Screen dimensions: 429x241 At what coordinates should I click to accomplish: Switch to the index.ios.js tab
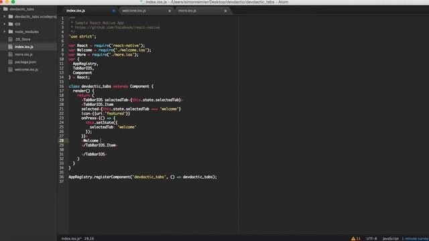[x=76, y=11]
